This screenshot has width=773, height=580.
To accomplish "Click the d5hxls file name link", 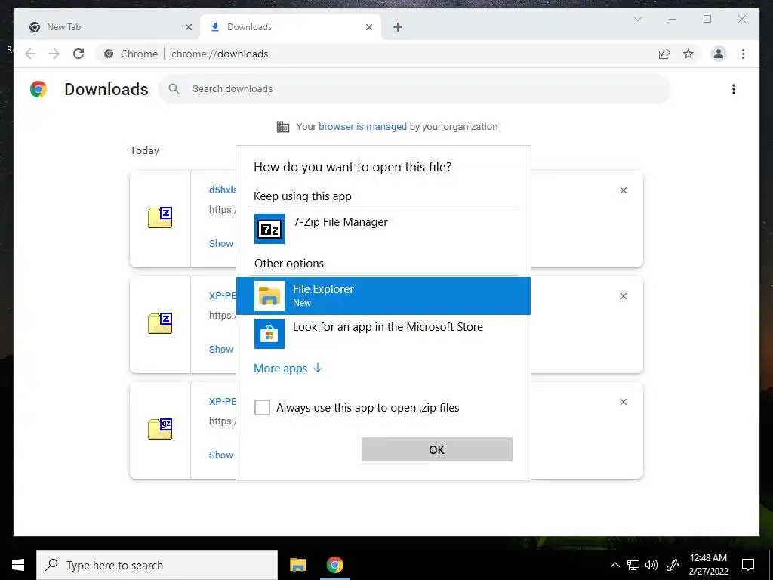I will point(223,190).
